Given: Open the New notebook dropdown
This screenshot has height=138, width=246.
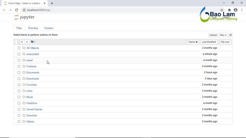Looking at the screenshot, I should (x=223, y=35).
